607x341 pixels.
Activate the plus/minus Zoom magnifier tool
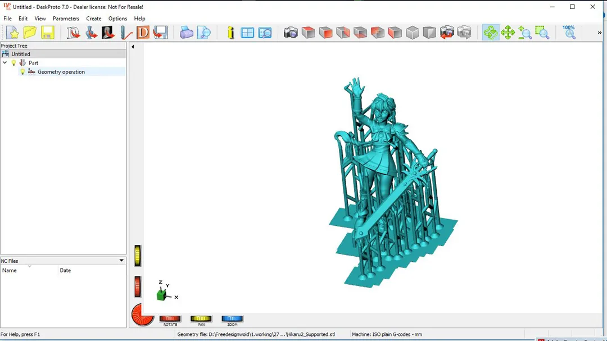point(525,33)
